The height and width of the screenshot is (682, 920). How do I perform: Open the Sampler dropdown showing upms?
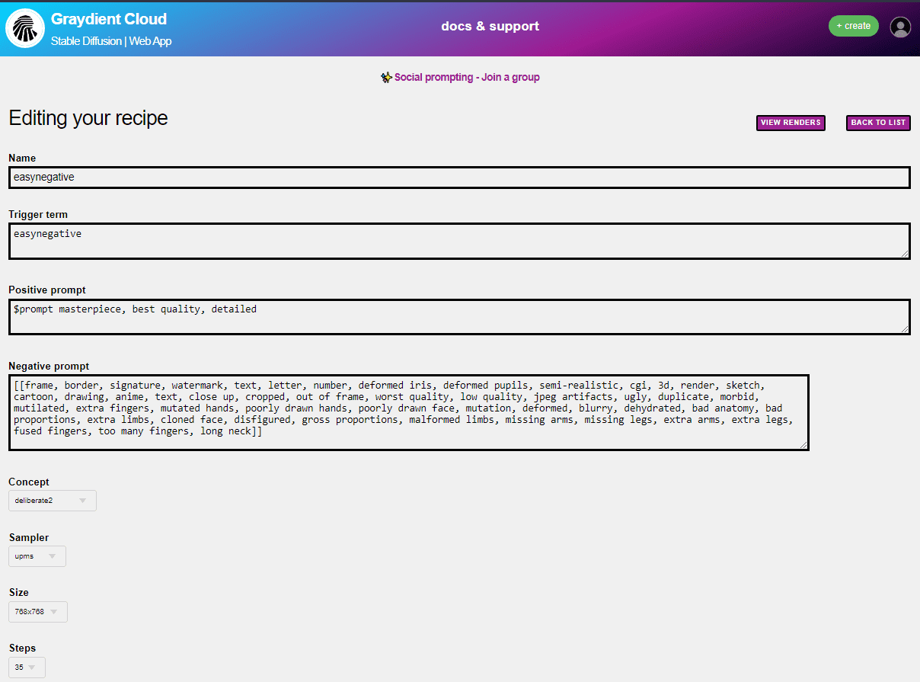click(37, 556)
